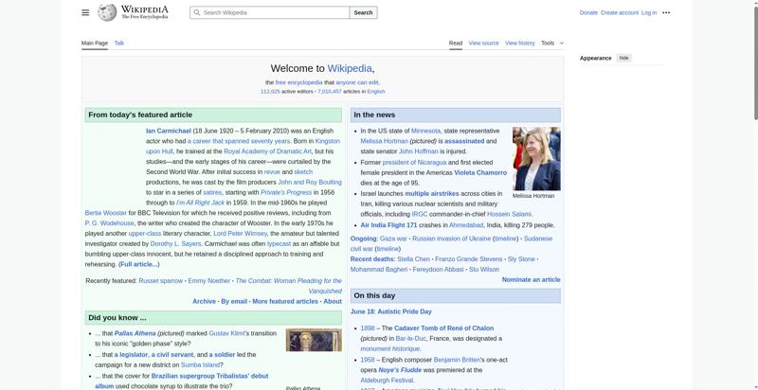
Task: Open Cadaver Tomb of René of Chalon link
Action: tap(443, 328)
